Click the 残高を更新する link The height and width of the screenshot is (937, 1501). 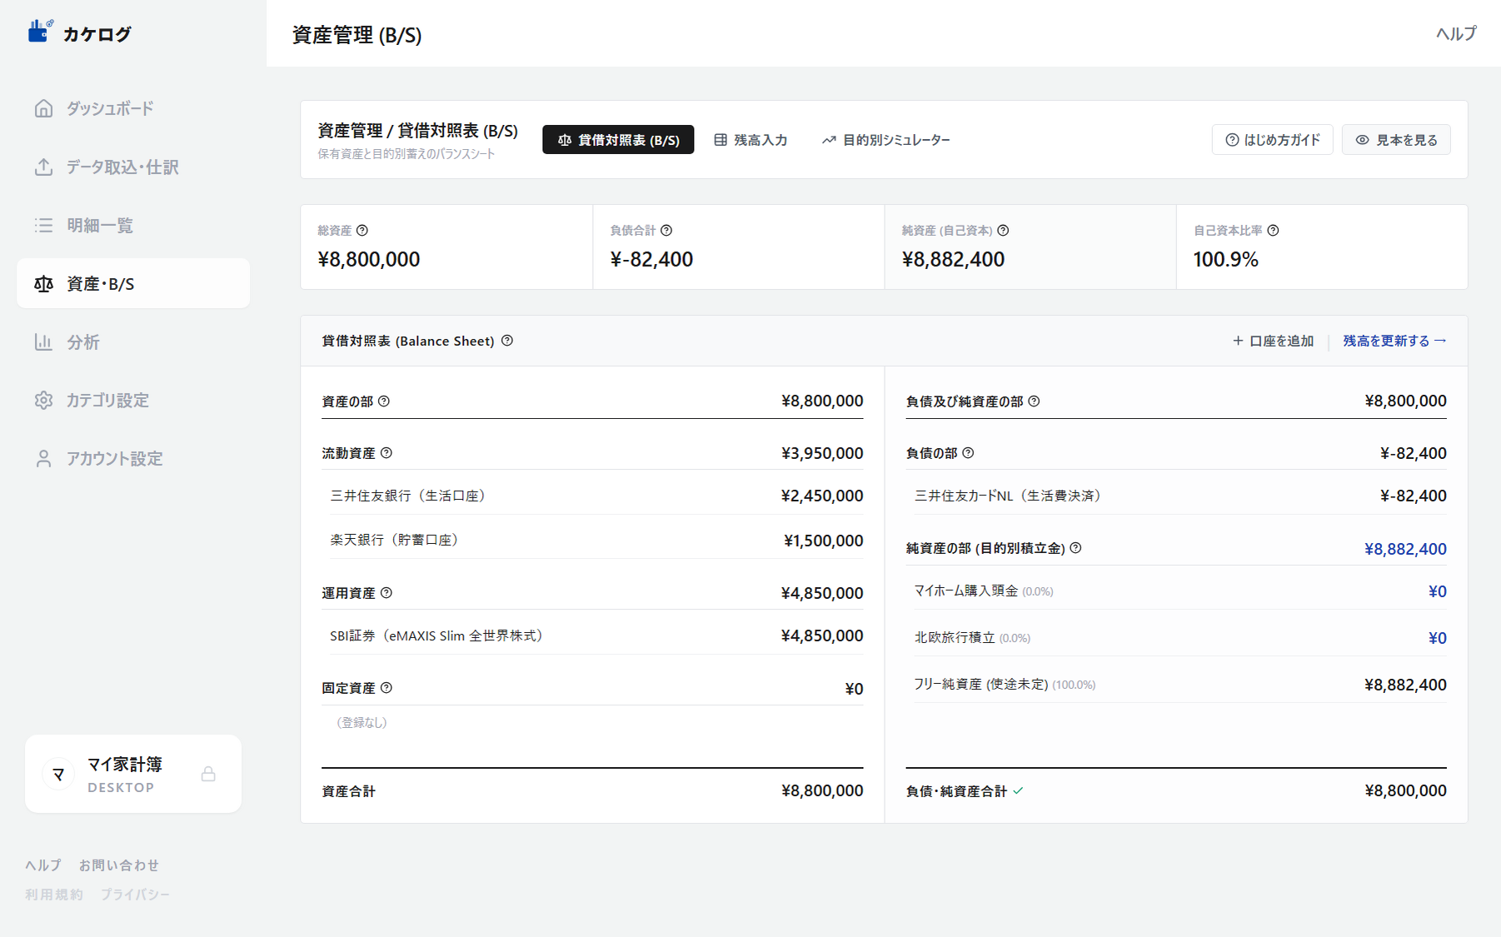click(x=1394, y=341)
